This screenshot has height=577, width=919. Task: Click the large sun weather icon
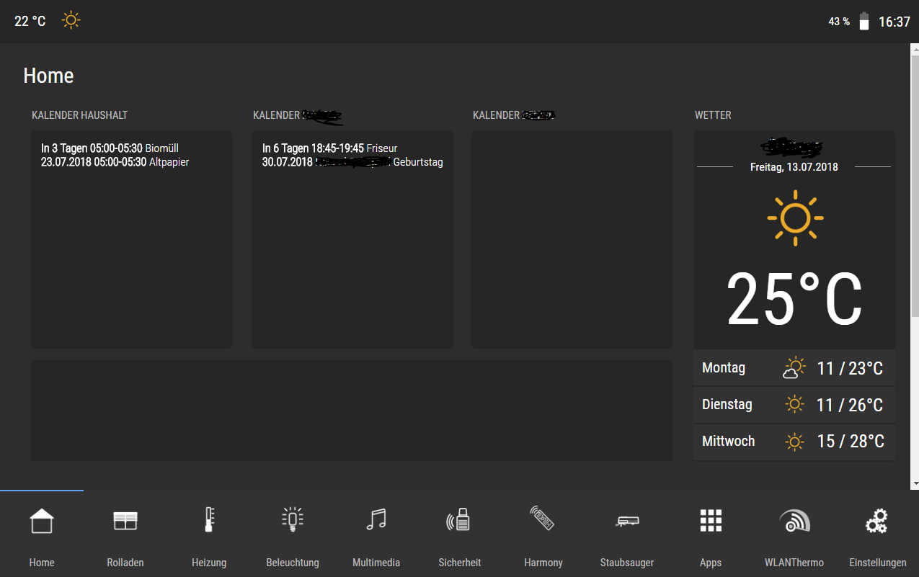795,218
